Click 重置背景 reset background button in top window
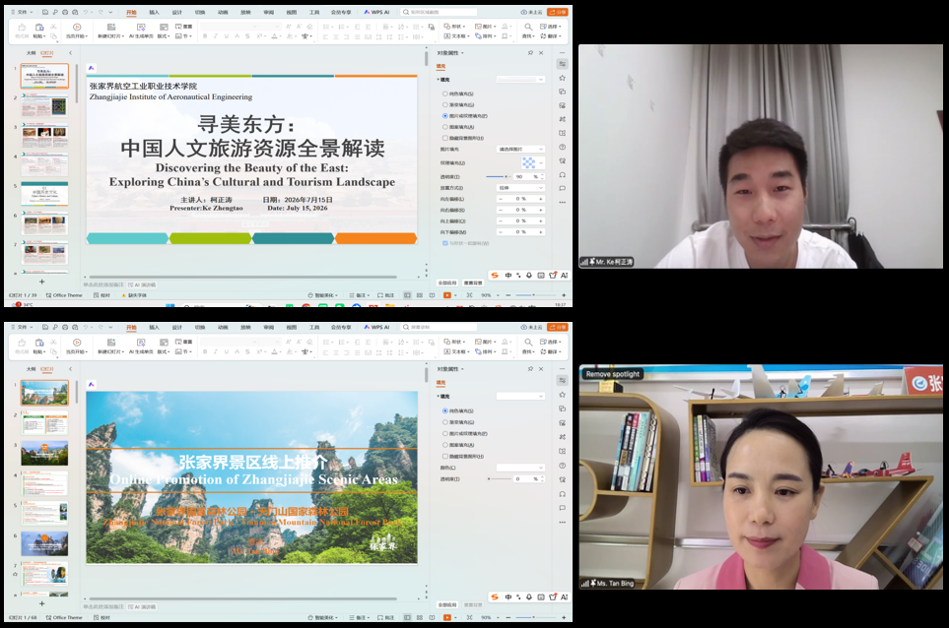 click(473, 283)
